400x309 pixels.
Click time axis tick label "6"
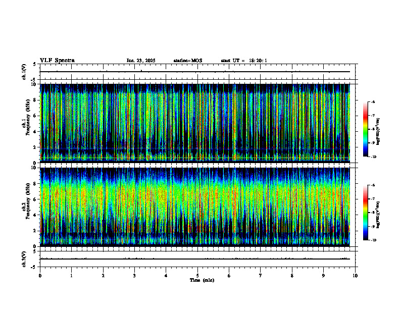(229, 276)
